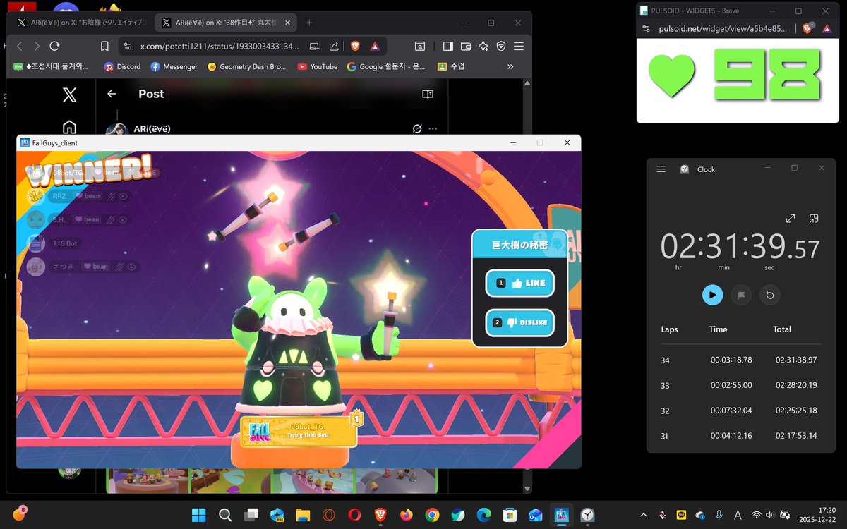847x529 pixels.
Task: Toggle spectate eye icon for さつき
Action: (131, 266)
